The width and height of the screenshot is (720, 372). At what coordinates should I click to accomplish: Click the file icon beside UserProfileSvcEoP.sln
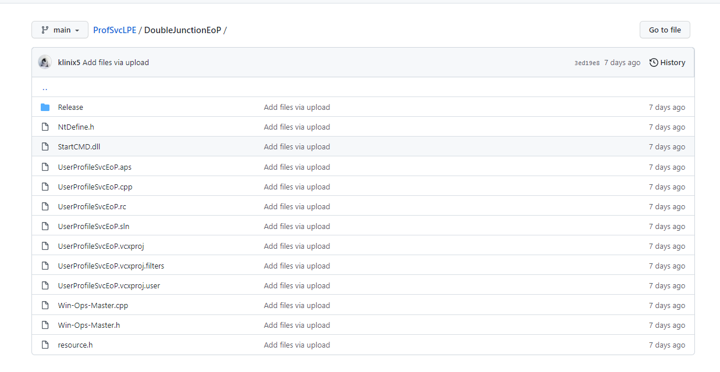click(x=45, y=227)
